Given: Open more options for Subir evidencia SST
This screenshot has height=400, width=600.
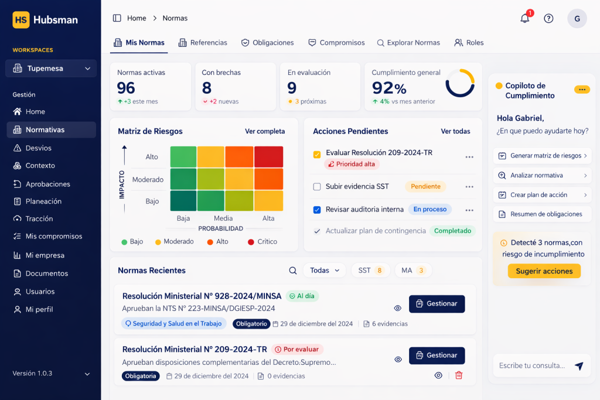Looking at the screenshot, I should pyautogui.click(x=469, y=187).
